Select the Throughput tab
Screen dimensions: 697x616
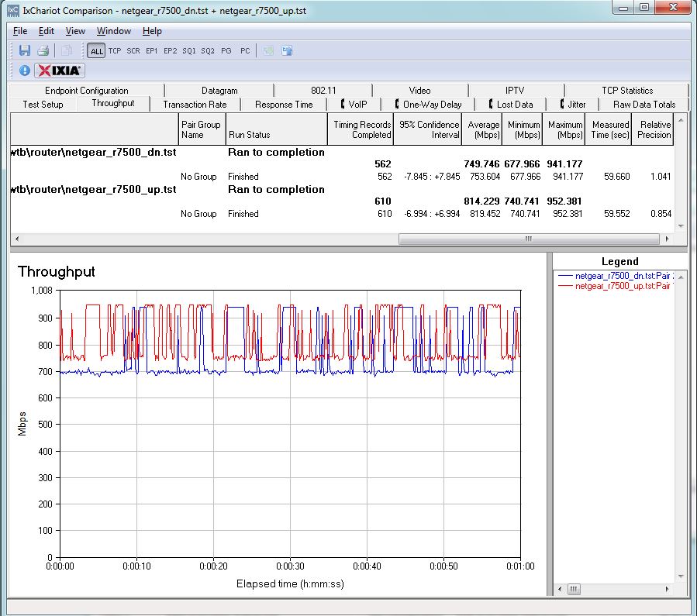[113, 103]
